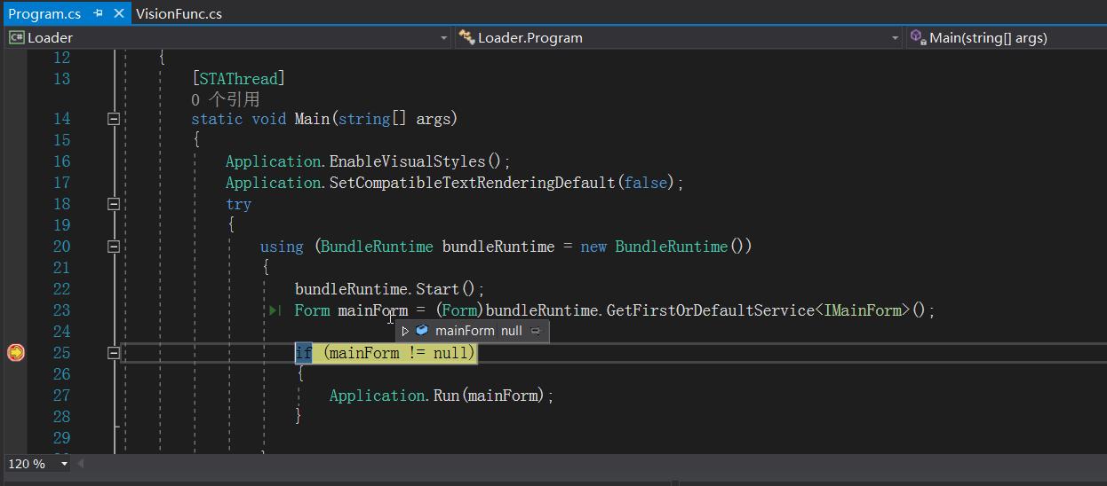This screenshot has width=1107, height=486.
Task: Click the horizontal scrollbar left arrow
Action: click(x=81, y=464)
